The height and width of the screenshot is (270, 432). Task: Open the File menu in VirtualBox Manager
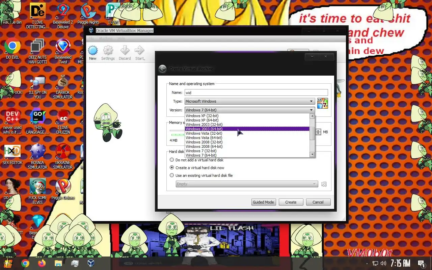[x=91, y=38]
